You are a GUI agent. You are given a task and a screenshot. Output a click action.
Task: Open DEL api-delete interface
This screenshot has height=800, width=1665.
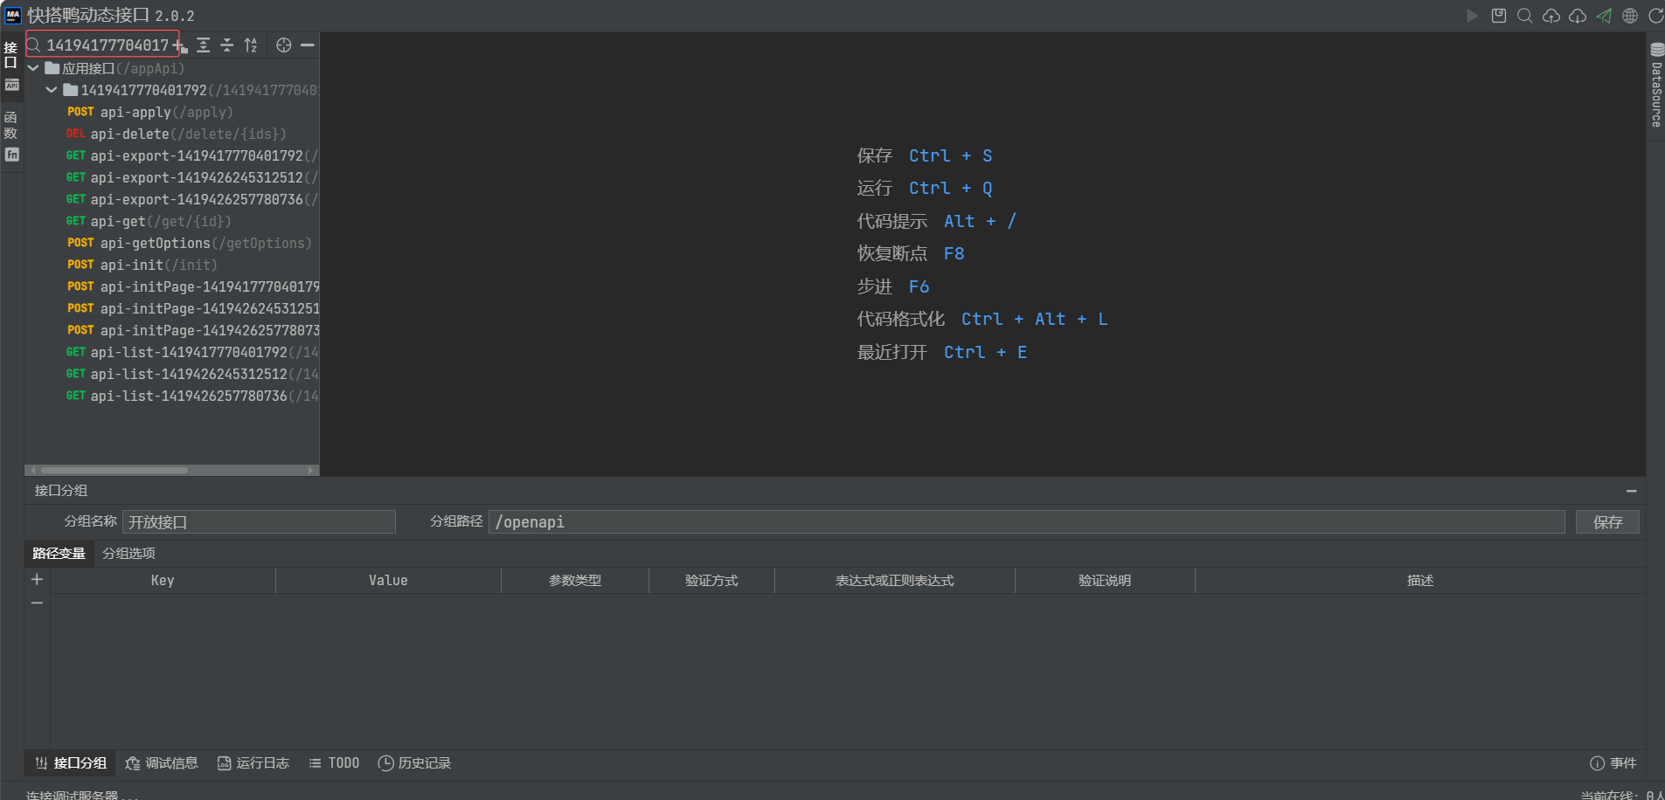[172, 134]
